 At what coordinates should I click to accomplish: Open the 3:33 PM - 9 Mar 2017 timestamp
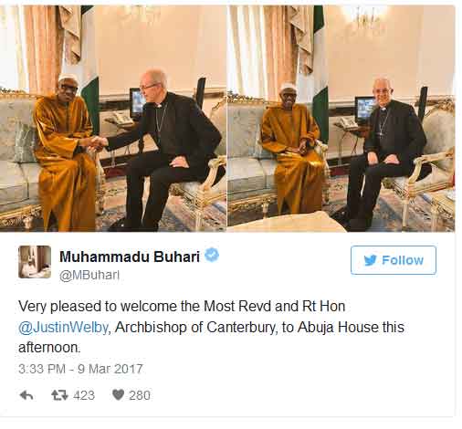[x=80, y=369]
